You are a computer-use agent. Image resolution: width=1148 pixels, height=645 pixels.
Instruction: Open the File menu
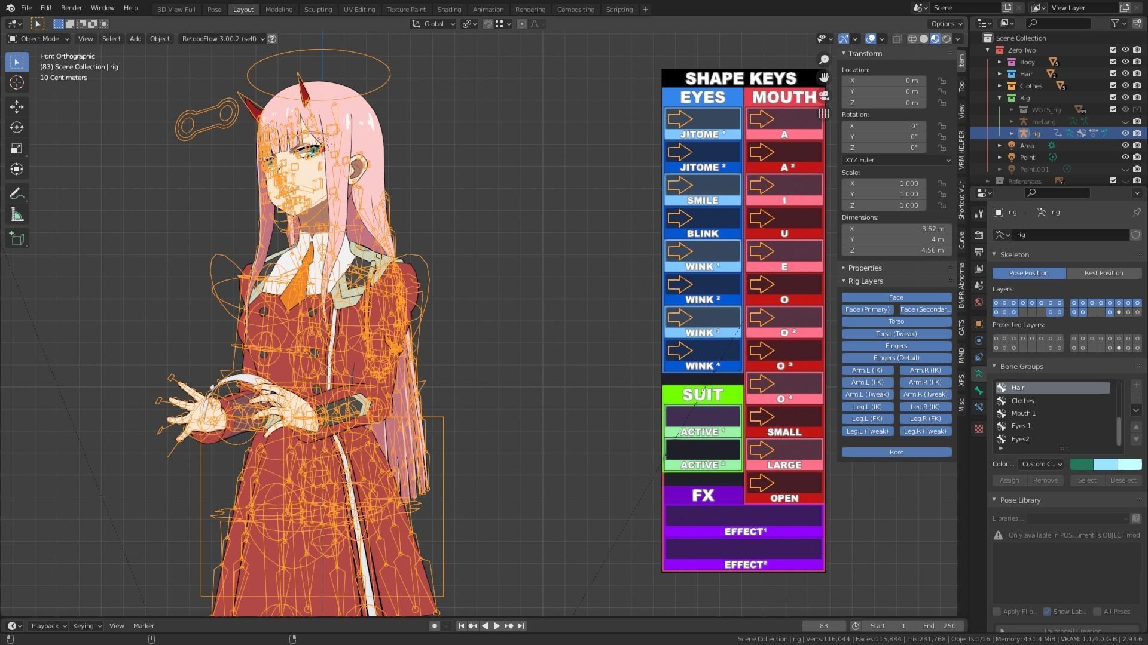pyautogui.click(x=26, y=8)
